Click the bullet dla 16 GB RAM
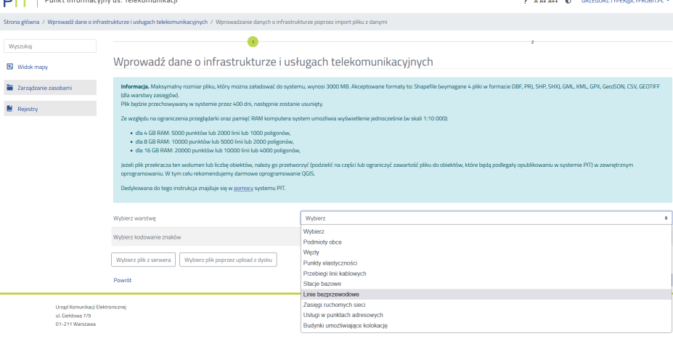The width and height of the screenshot is (673, 341). (218, 150)
